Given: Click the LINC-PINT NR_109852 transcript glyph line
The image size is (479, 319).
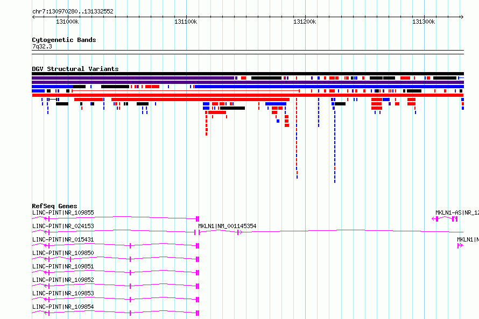Looking at the screenshot, I should 116,286.
